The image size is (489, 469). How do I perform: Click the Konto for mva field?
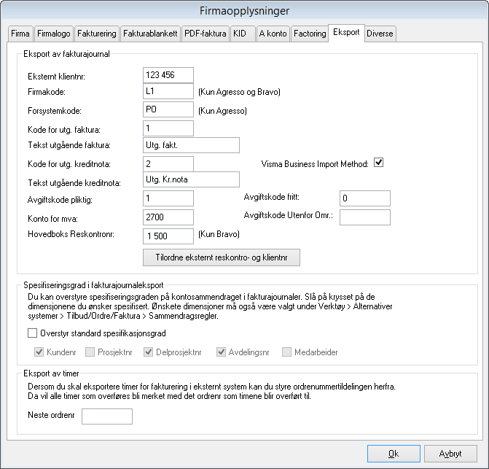tap(168, 217)
